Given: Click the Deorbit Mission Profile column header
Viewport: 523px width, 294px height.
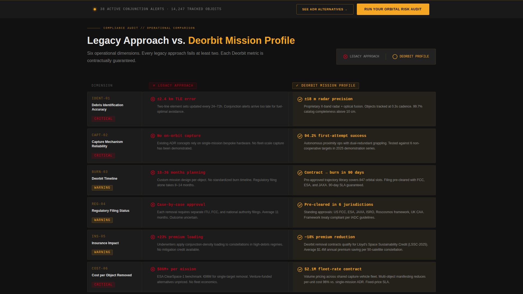Looking at the screenshot, I should tap(326, 86).
